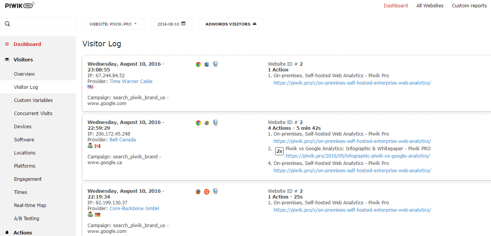Click the infographic-piwik-vs-google-analytics URL link
The height and width of the screenshot is (236, 491).
pos(358,156)
